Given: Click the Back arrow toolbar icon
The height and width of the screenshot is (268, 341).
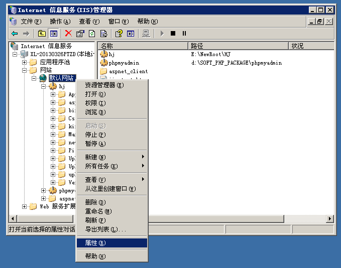Looking at the screenshot, I should click(15, 34).
